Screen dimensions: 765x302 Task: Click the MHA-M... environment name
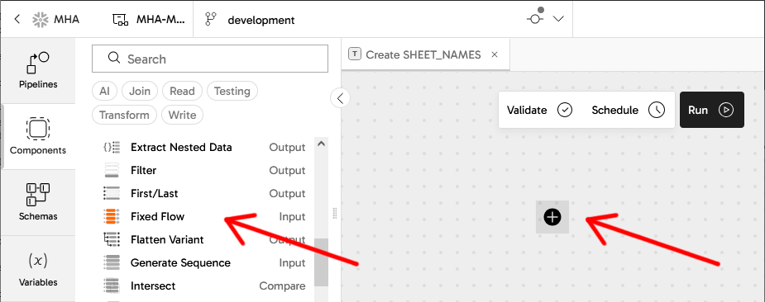point(160,20)
